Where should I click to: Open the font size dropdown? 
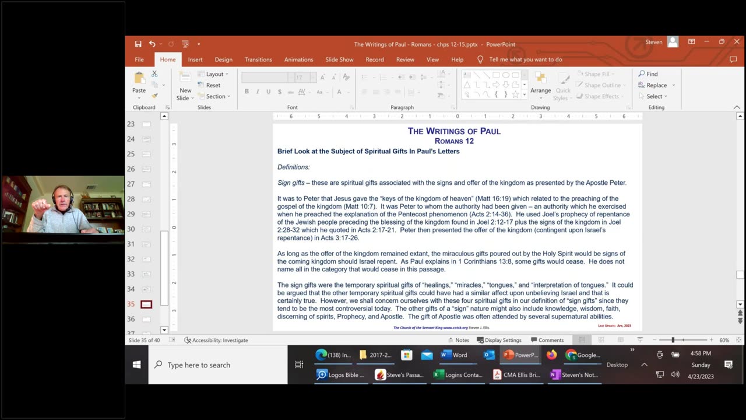[313, 77]
